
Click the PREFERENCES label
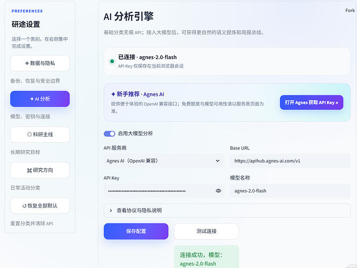(x=27, y=11)
